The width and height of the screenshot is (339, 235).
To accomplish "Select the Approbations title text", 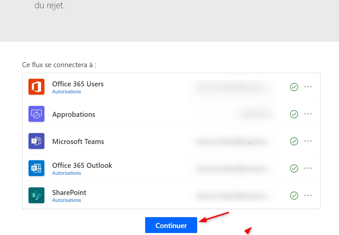I will point(74,114).
